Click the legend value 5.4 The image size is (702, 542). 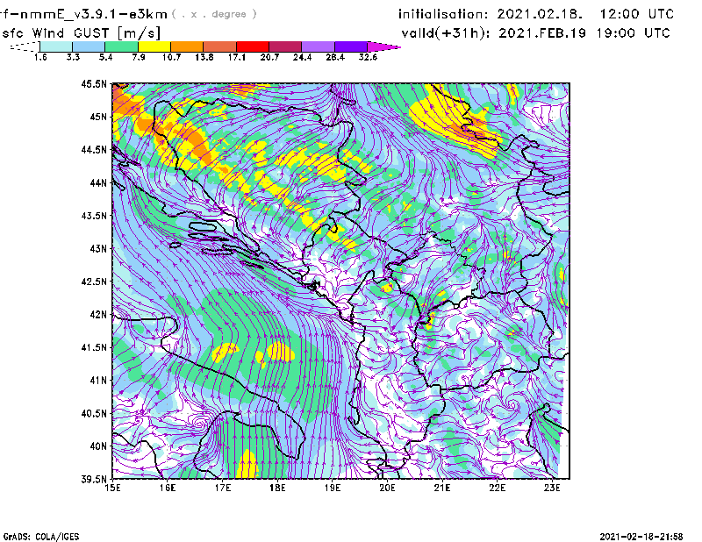pos(105,57)
